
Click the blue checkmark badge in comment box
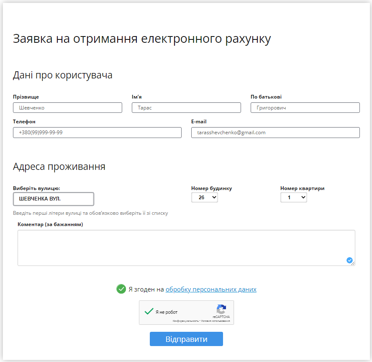click(349, 260)
